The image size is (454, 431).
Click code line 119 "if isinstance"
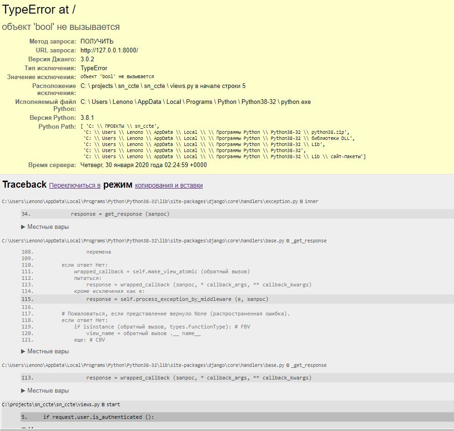[162, 327]
